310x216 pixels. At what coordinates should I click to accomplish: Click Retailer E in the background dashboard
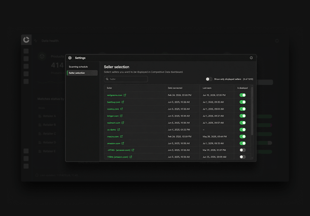coord(49,151)
